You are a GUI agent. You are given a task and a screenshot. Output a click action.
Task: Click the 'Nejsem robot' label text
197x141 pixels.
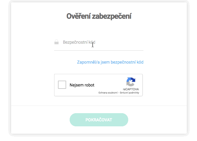(x=82, y=85)
